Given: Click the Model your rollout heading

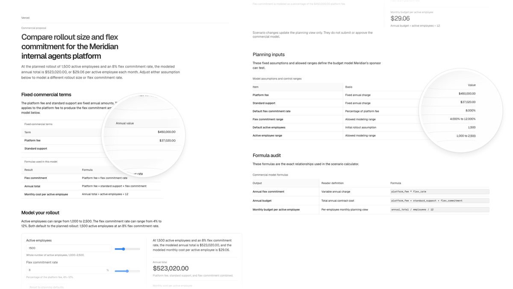Looking at the screenshot, I should 40,213.
